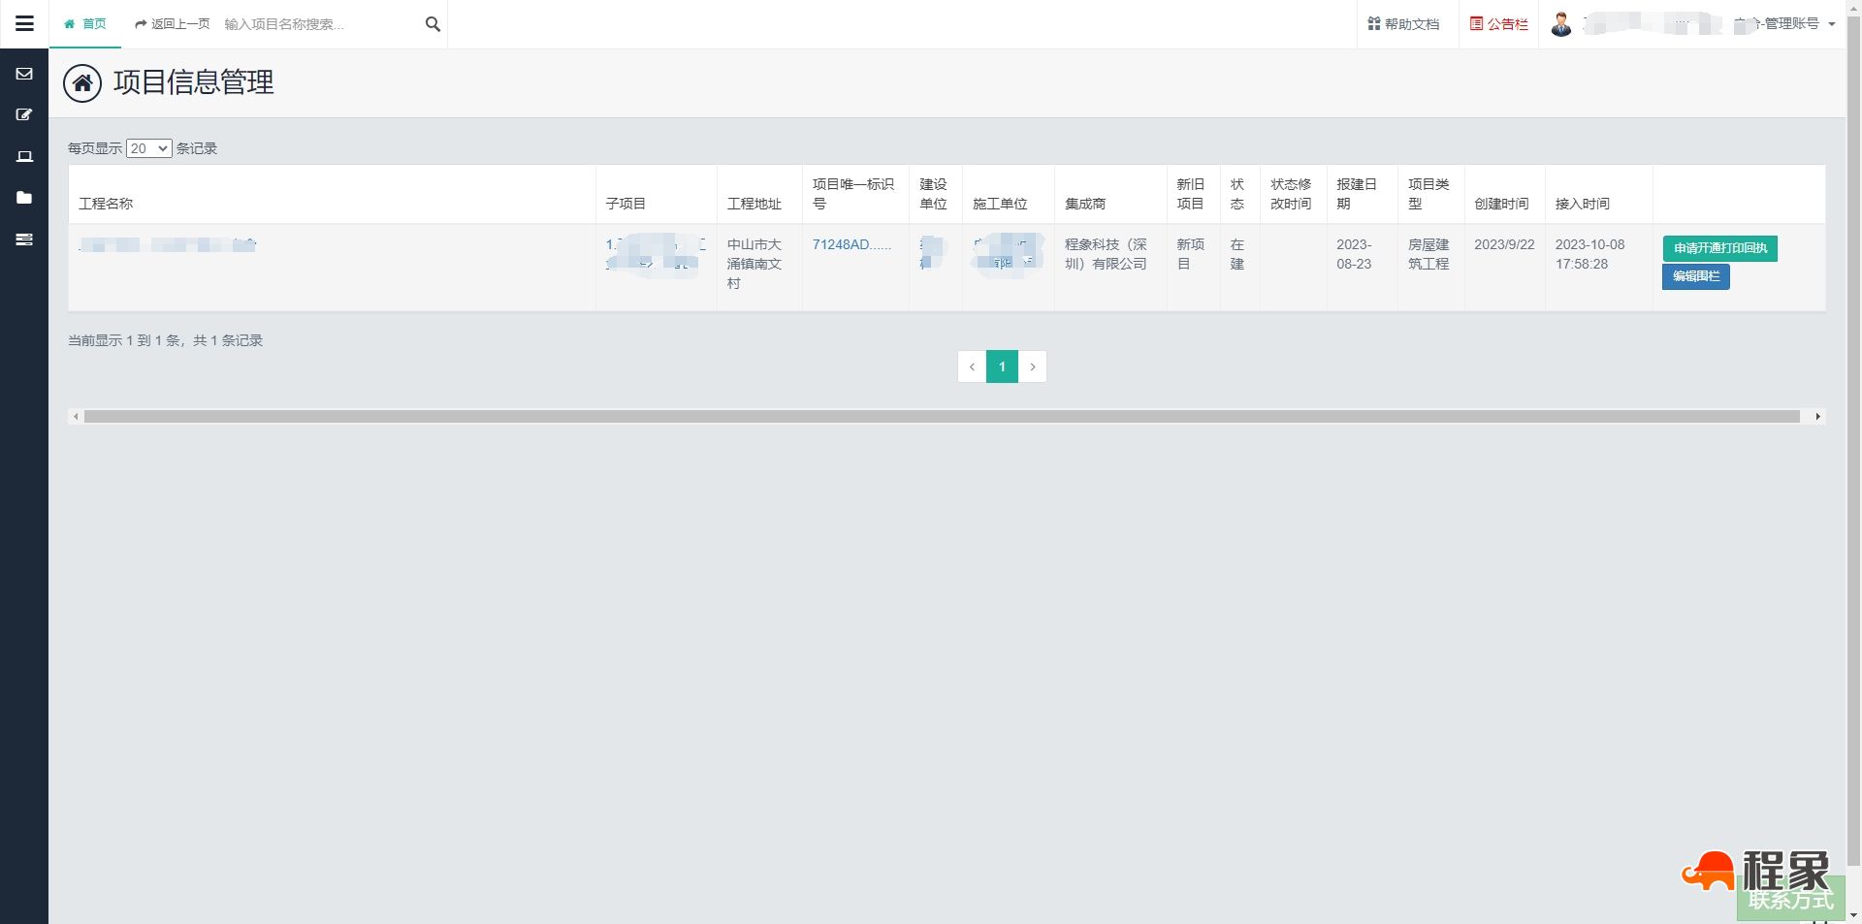
Task: Open the project identifier link 71248AD
Action: click(851, 244)
